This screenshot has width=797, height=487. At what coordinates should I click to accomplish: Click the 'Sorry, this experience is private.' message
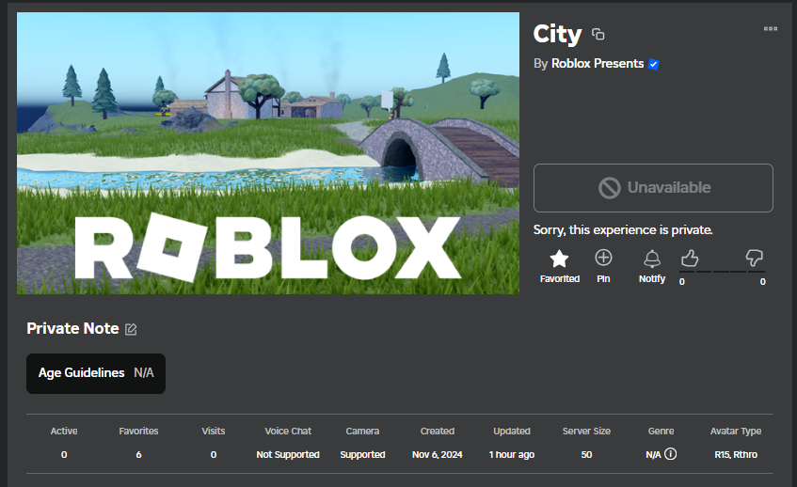623,230
